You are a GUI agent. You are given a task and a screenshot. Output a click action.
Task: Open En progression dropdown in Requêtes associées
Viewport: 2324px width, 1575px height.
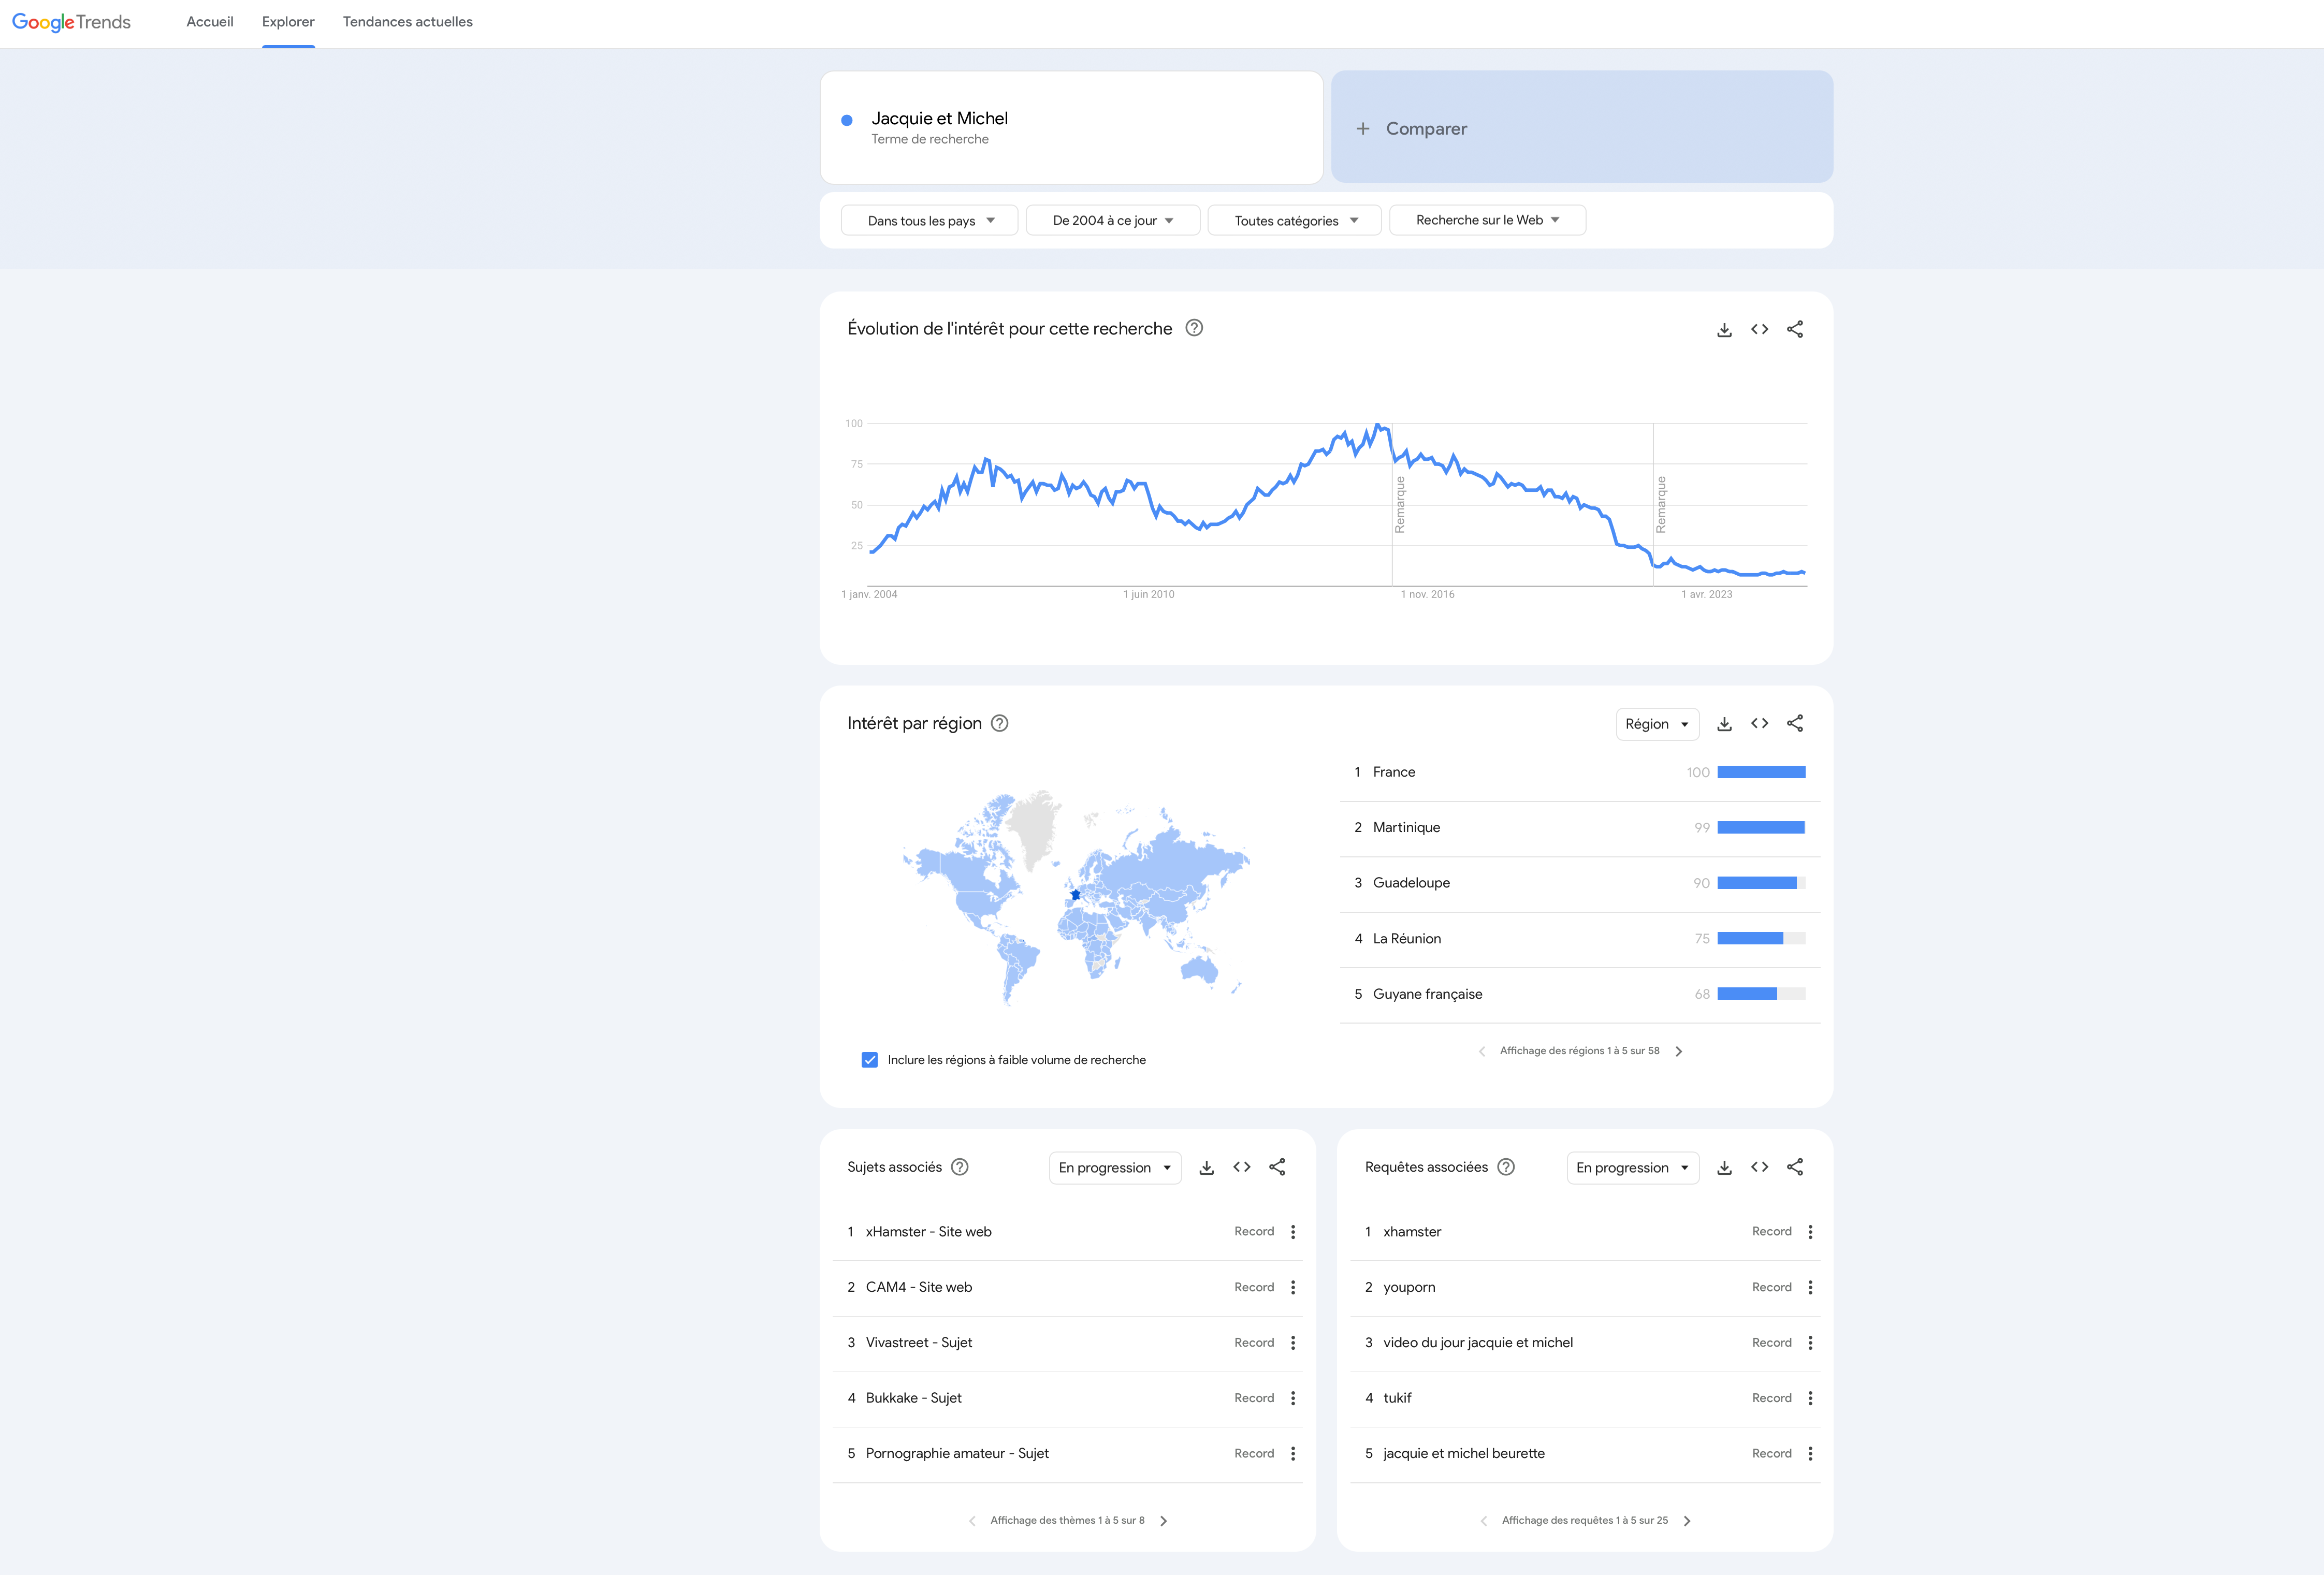pos(1632,1168)
